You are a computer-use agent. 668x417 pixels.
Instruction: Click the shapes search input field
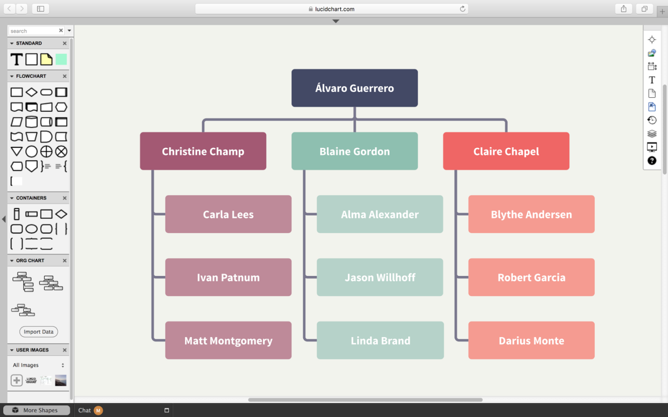click(34, 31)
